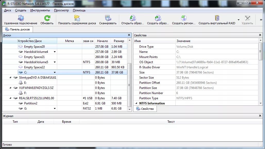
Task: Click the Текст journal column header
Action: [171, 122]
